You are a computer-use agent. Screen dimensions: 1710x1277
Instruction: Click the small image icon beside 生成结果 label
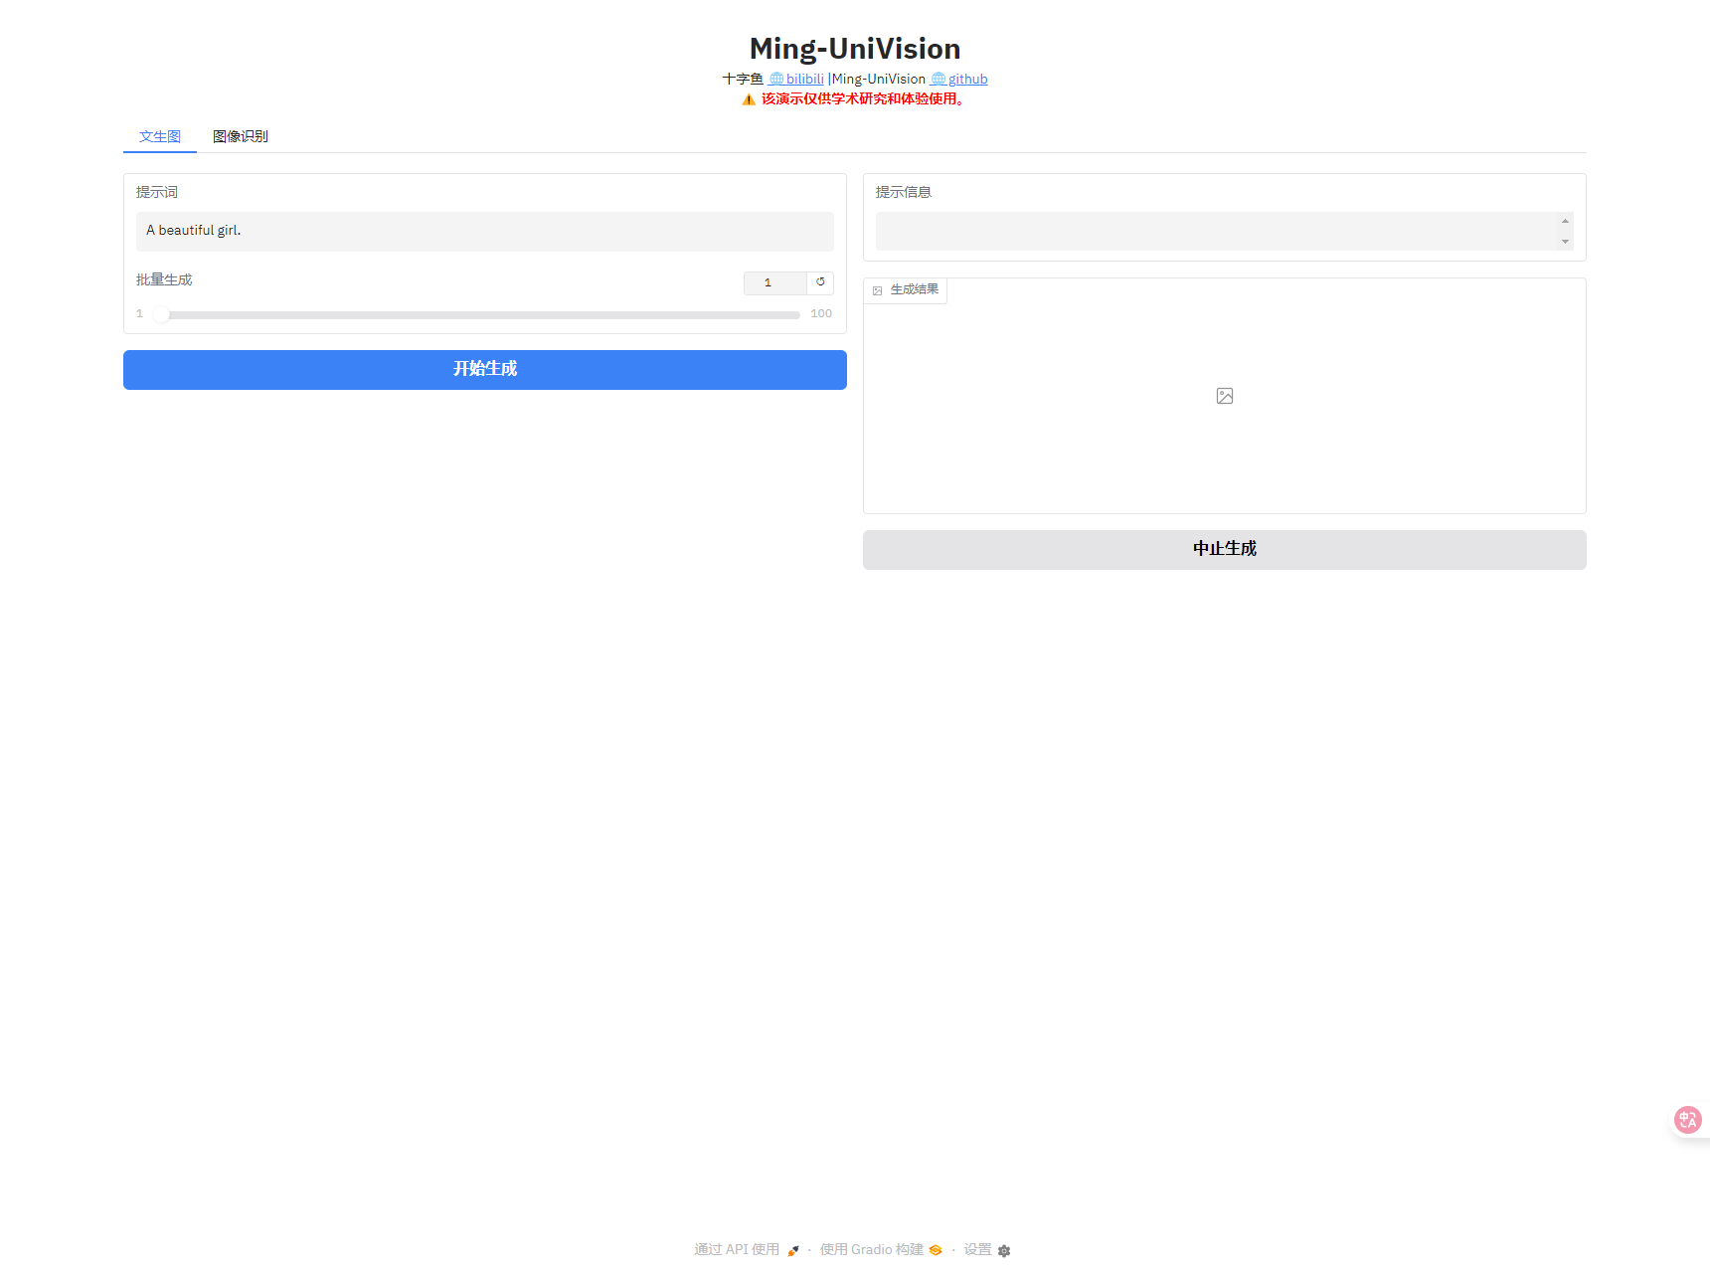878,290
